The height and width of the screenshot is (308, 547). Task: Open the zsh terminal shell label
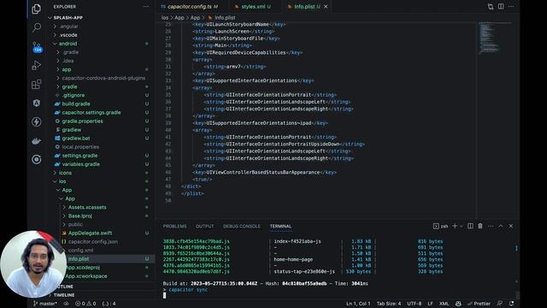(441, 226)
